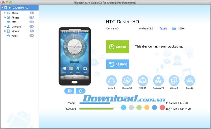Select Music in the sidebar
The height and width of the screenshot is (129, 211).
pos(15,13)
